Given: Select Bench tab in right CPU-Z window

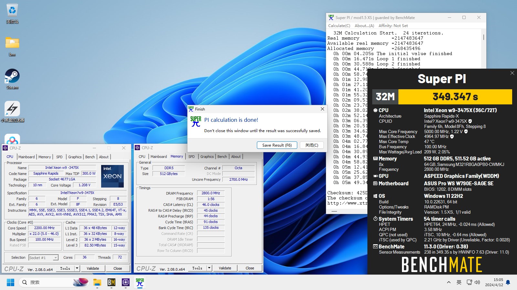Looking at the screenshot, I should pos(222,157).
